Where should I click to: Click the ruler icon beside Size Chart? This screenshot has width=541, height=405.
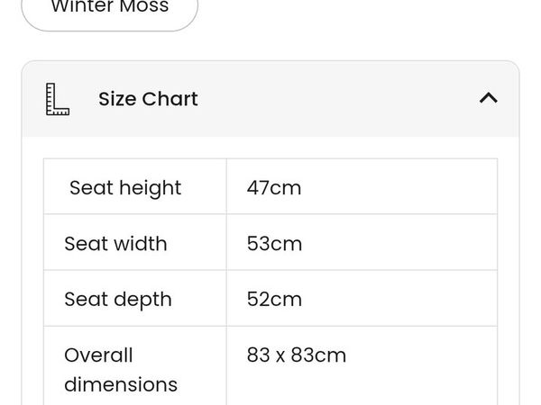(x=58, y=99)
